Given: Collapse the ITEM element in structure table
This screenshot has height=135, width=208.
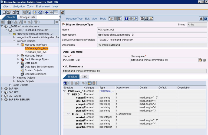Looking at the screenshot, I should (x=68, y=114).
